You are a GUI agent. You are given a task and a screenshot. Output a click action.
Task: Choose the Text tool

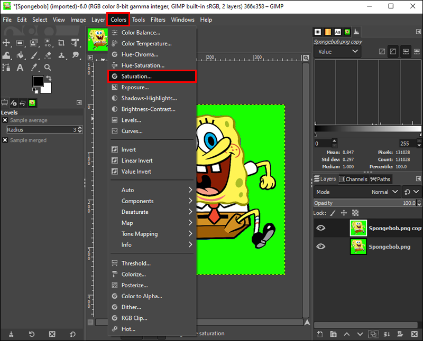(x=20, y=68)
